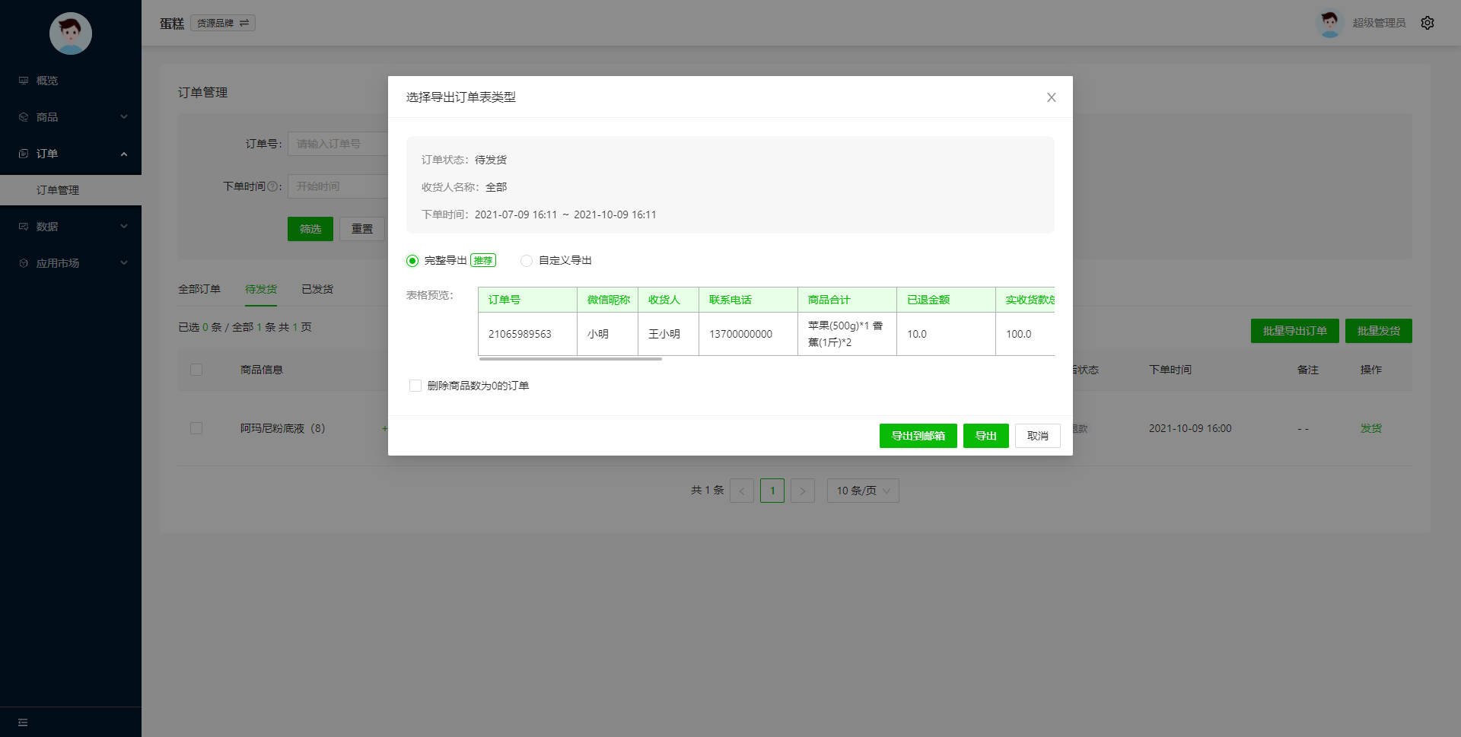
Task: Click the 取消 button
Action: (1038, 436)
